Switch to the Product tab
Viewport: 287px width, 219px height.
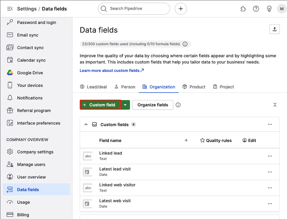(194, 87)
